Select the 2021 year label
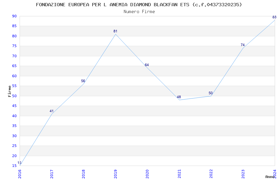The width and height of the screenshot is (278, 180). click(179, 174)
